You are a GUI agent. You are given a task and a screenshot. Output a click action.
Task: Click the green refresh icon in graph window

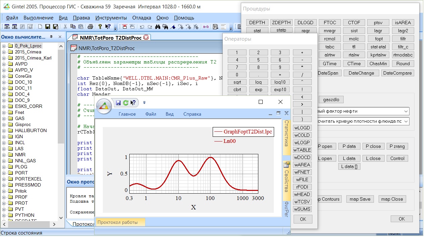click(x=126, y=103)
